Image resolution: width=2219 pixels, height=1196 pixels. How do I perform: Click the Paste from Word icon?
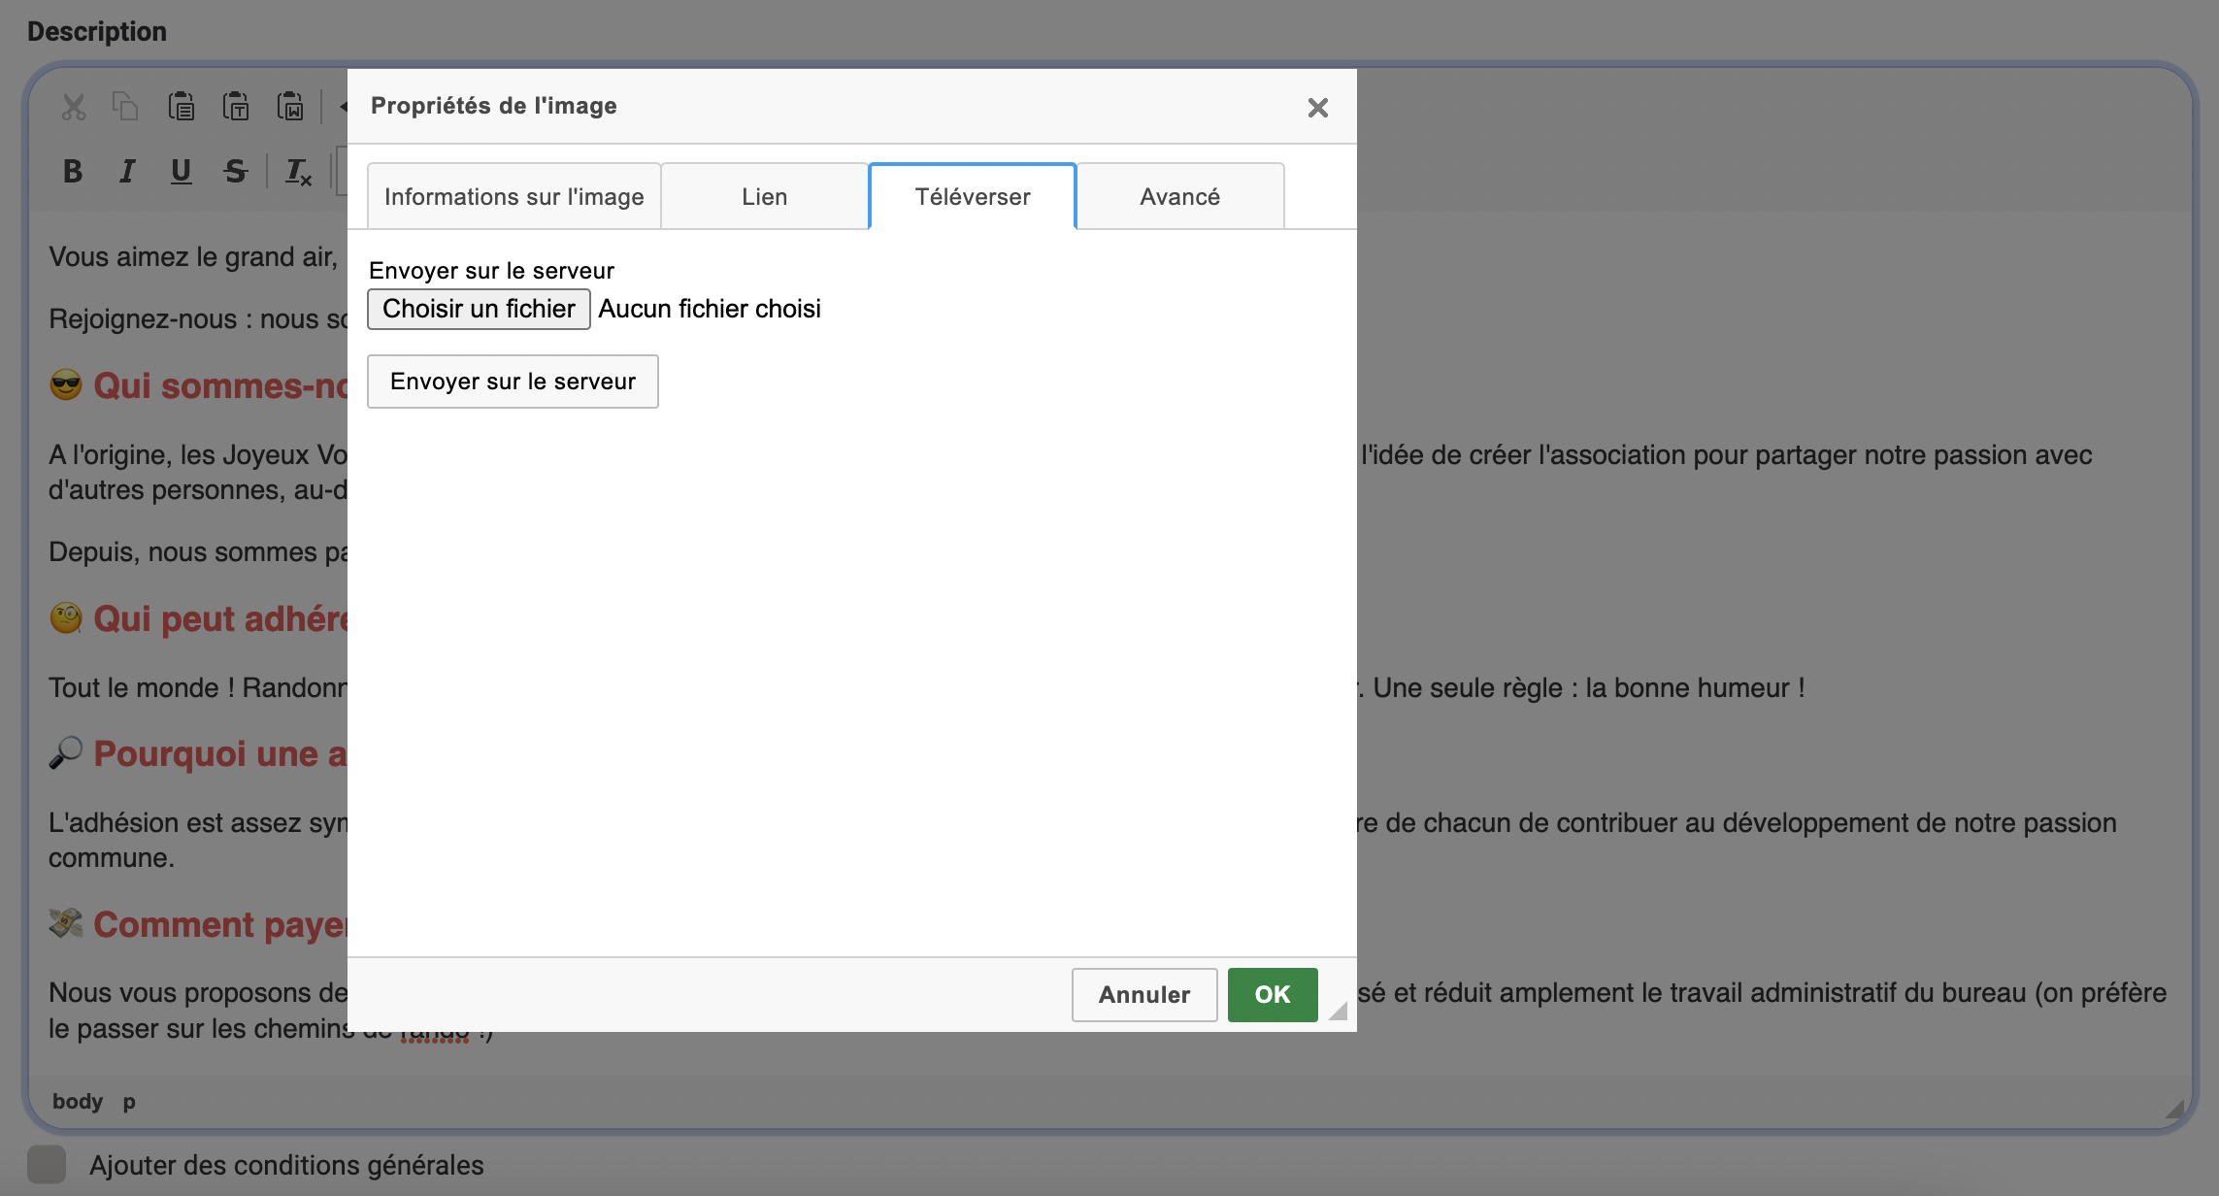tap(290, 106)
